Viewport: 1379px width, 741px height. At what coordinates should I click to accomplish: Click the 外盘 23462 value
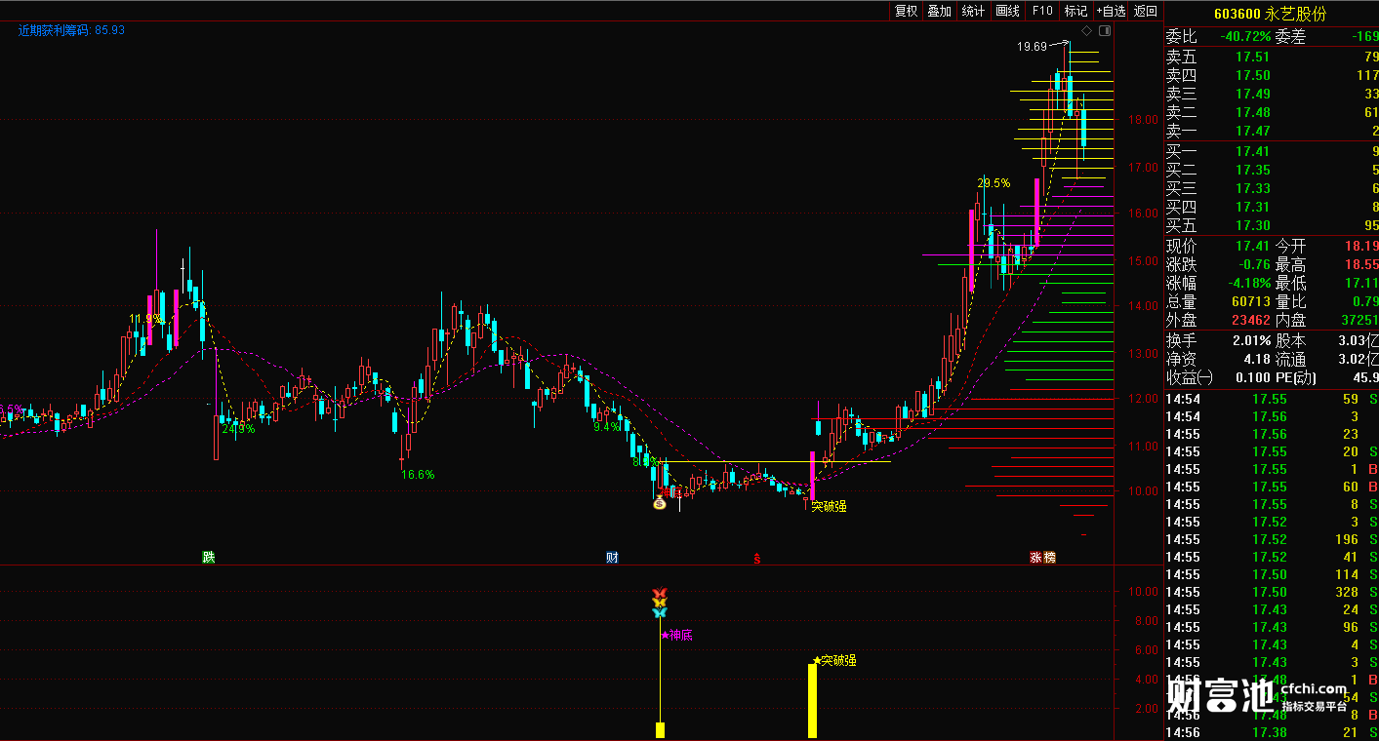pyautogui.click(x=1250, y=320)
